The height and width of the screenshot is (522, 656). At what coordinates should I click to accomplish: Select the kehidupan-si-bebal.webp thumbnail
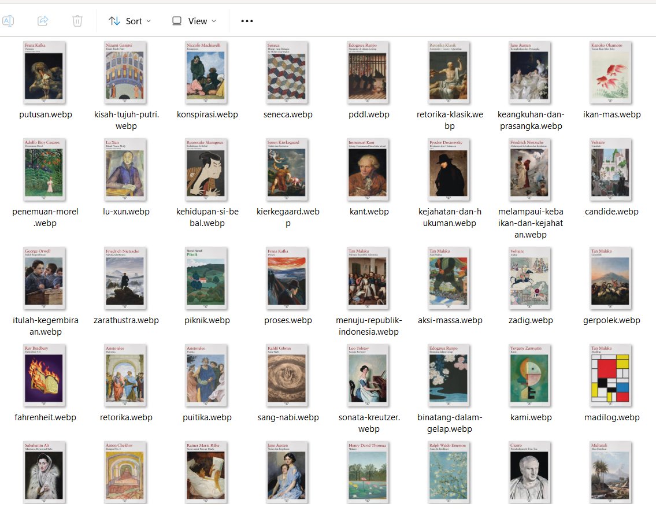(x=207, y=169)
